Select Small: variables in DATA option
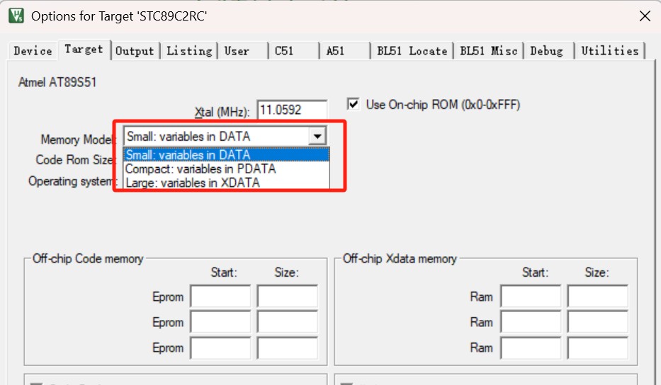The height and width of the screenshot is (385, 661). pyautogui.click(x=227, y=155)
